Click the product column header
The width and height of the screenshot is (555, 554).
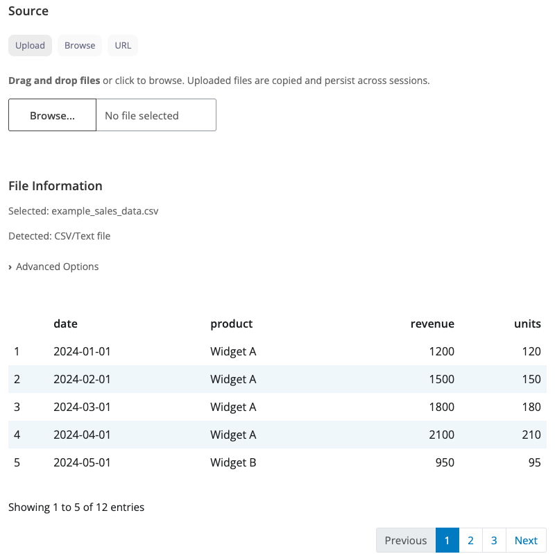point(232,324)
